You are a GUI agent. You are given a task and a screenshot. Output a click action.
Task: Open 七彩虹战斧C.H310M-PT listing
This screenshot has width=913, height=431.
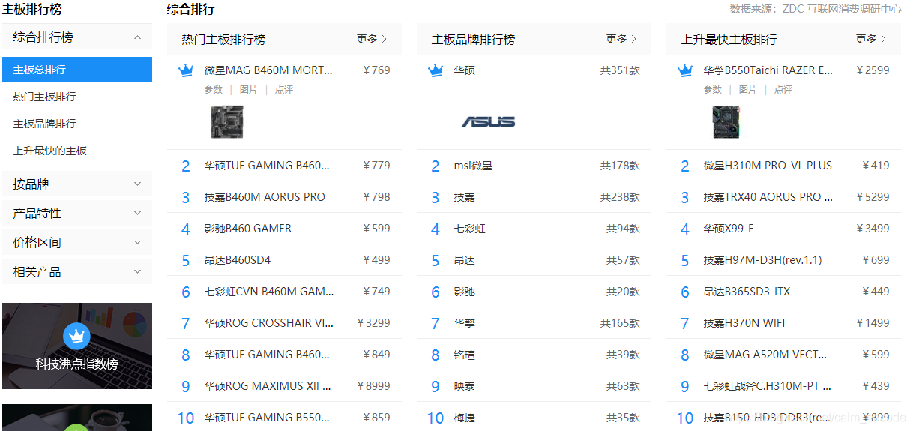(768, 386)
